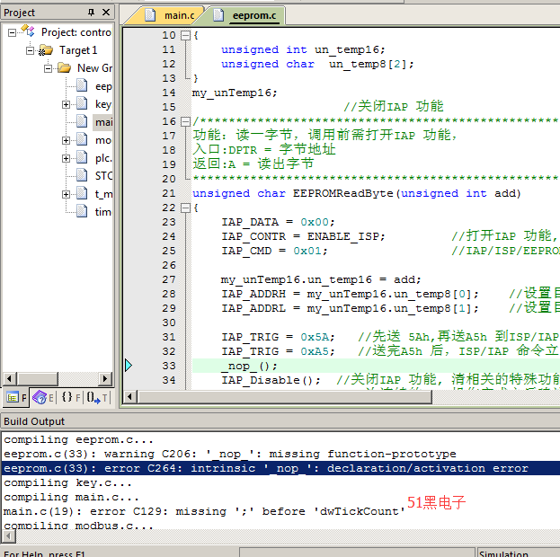
Task: Open the Functions tab with braces icon
Action: 71,397
